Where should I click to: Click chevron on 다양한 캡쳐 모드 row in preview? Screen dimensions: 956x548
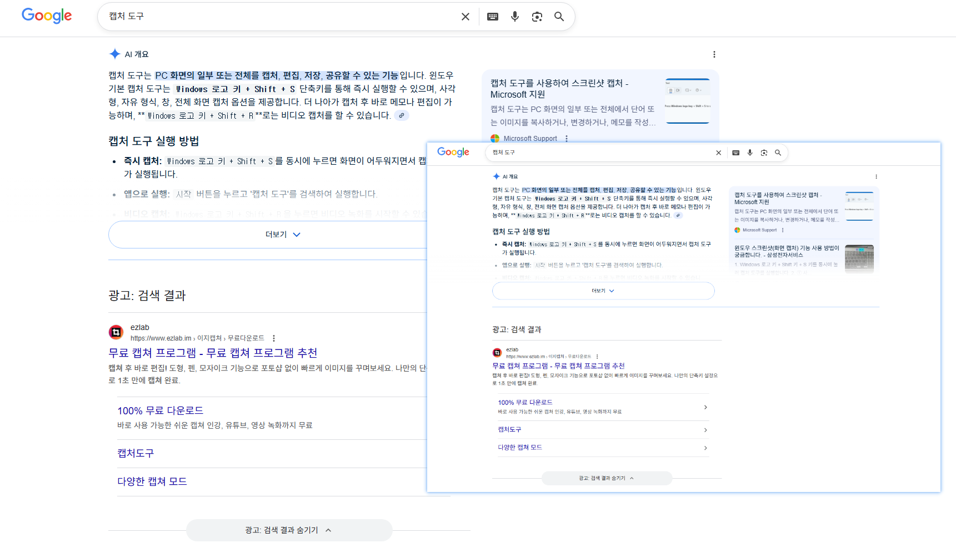coord(705,448)
